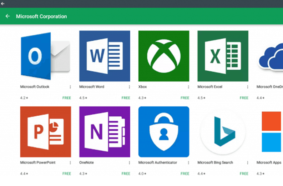The height and width of the screenshot is (186, 283).
Task: Open overflow menu for Microsoft PowerPoint
Action: [x=70, y=163]
